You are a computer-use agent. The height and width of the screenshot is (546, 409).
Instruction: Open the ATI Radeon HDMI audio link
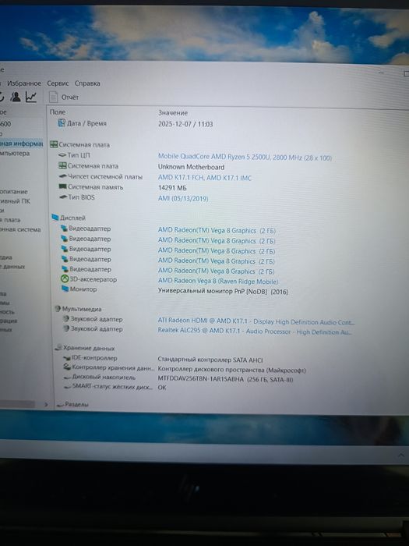[256, 321]
